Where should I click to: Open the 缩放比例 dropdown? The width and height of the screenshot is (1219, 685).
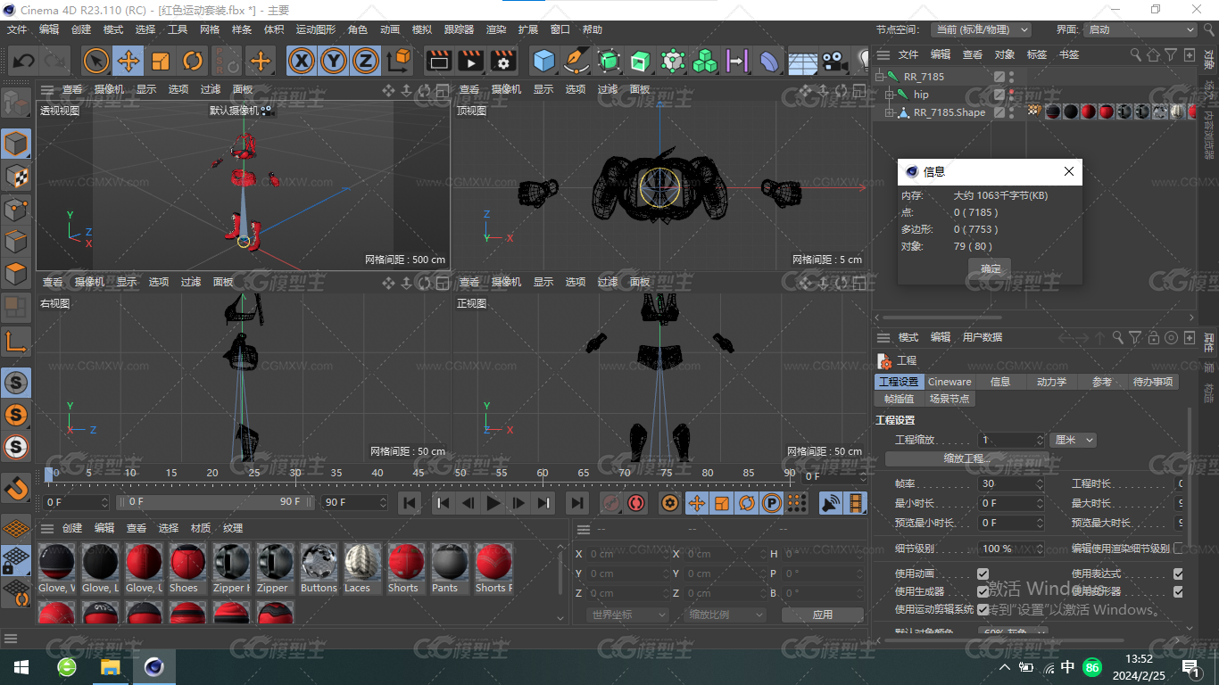point(726,615)
